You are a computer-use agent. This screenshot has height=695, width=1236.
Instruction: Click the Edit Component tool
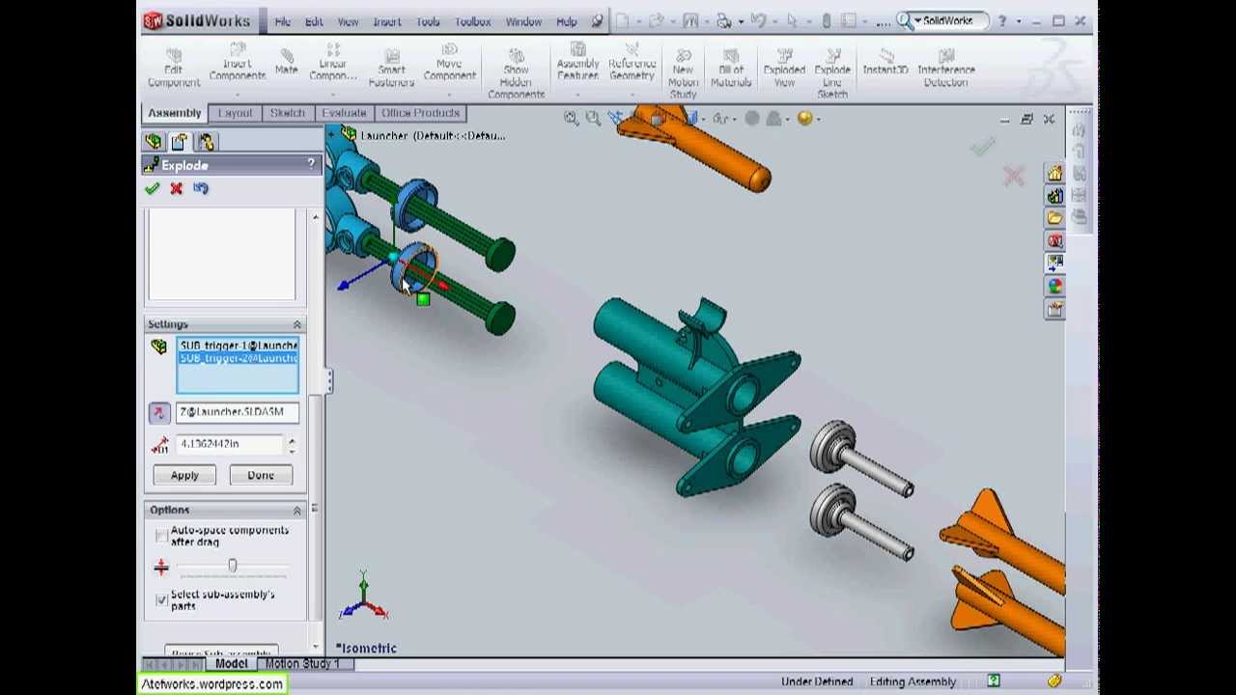pos(174,69)
